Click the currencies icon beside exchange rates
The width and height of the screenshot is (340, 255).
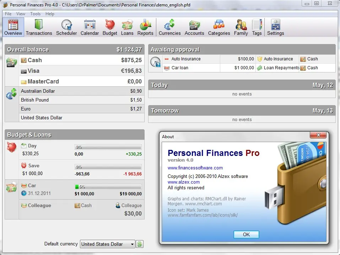[x=11, y=94]
